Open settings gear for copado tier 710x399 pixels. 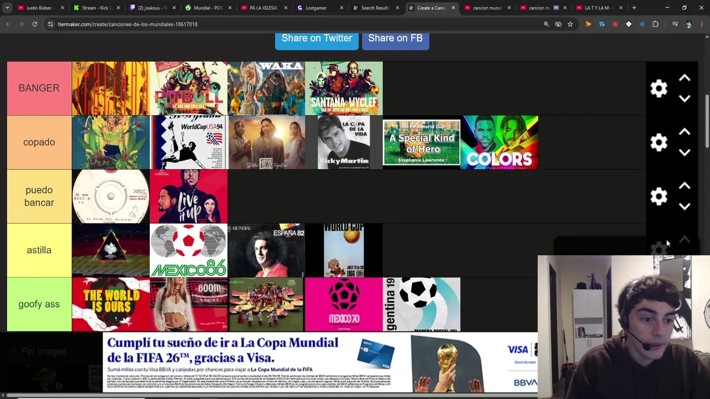[658, 142]
